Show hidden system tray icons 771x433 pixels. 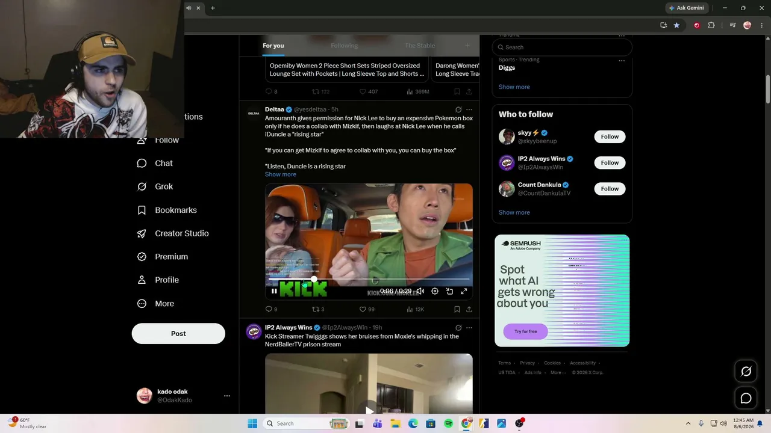point(688,423)
